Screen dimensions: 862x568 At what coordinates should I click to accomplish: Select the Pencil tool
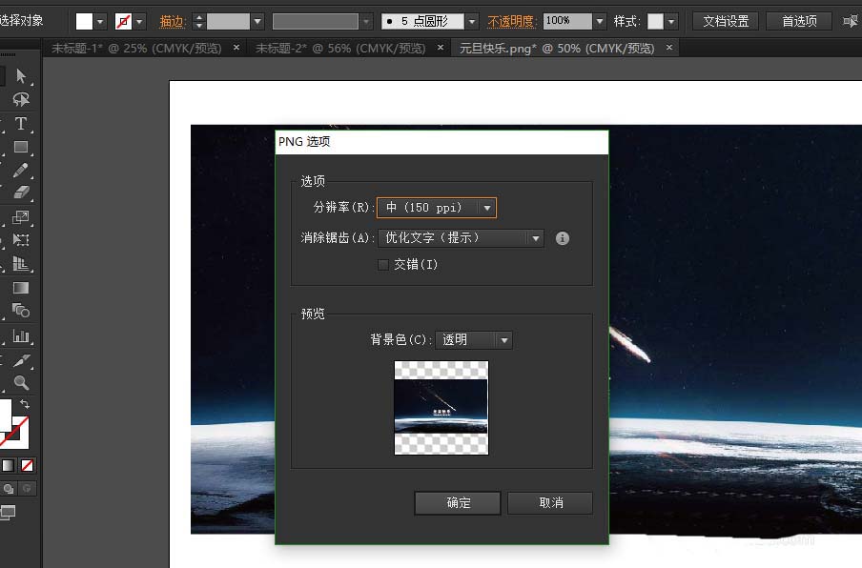[x=21, y=170]
